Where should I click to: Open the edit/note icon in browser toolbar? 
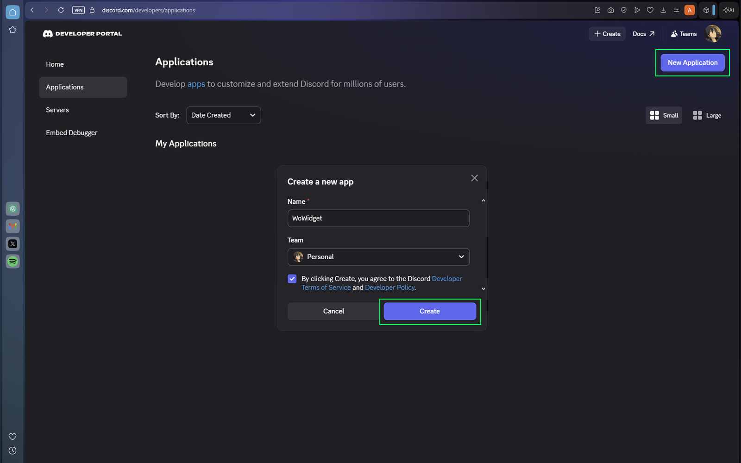click(597, 10)
